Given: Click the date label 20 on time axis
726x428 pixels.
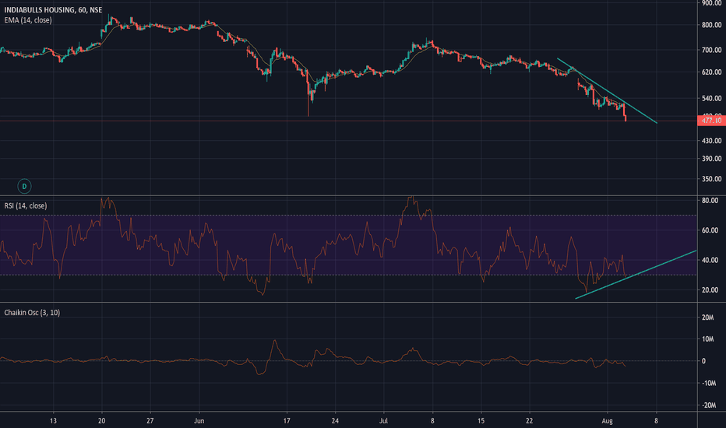Looking at the screenshot, I should (x=102, y=420).
